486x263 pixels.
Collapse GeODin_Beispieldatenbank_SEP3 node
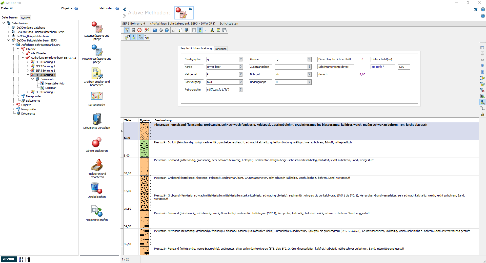click(x=9, y=40)
